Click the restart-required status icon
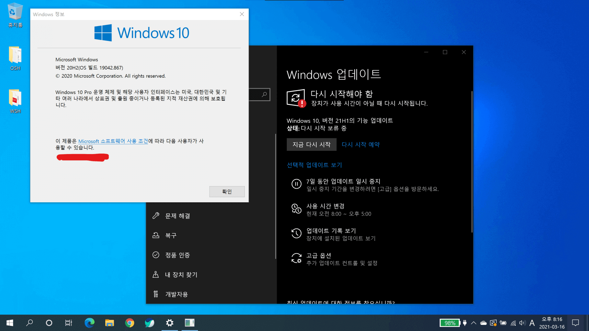This screenshot has height=331, width=589. (296, 98)
